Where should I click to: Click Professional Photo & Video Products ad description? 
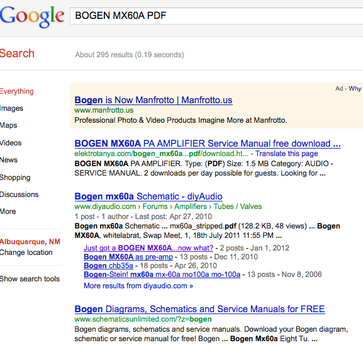tap(181, 120)
